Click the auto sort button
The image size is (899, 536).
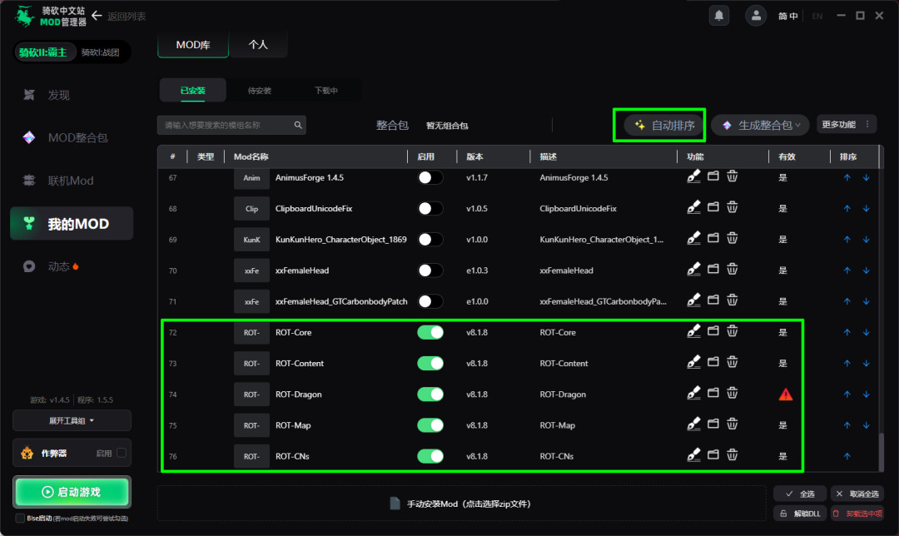tap(664, 125)
